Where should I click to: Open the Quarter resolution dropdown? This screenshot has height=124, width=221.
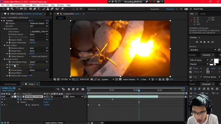[x=108, y=79]
